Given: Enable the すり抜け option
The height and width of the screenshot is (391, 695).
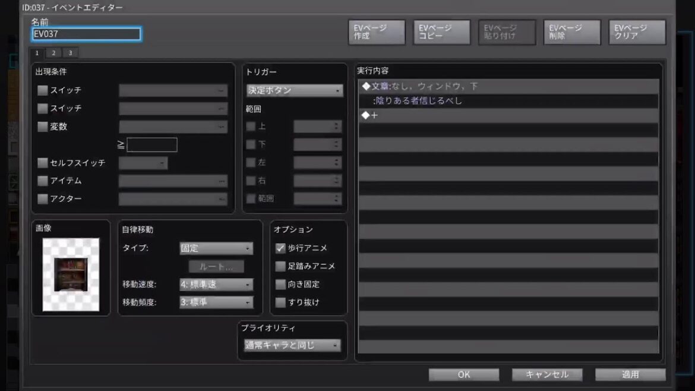Looking at the screenshot, I should click(x=280, y=302).
